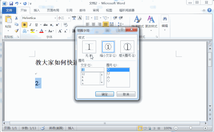Click 取消 button in dialog
The height and width of the screenshot is (132, 214).
pyautogui.click(x=126, y=94)
